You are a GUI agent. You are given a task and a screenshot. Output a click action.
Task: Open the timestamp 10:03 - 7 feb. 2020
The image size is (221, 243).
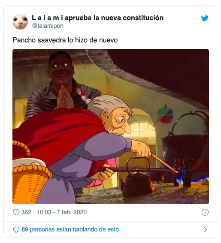click(62, 212)
